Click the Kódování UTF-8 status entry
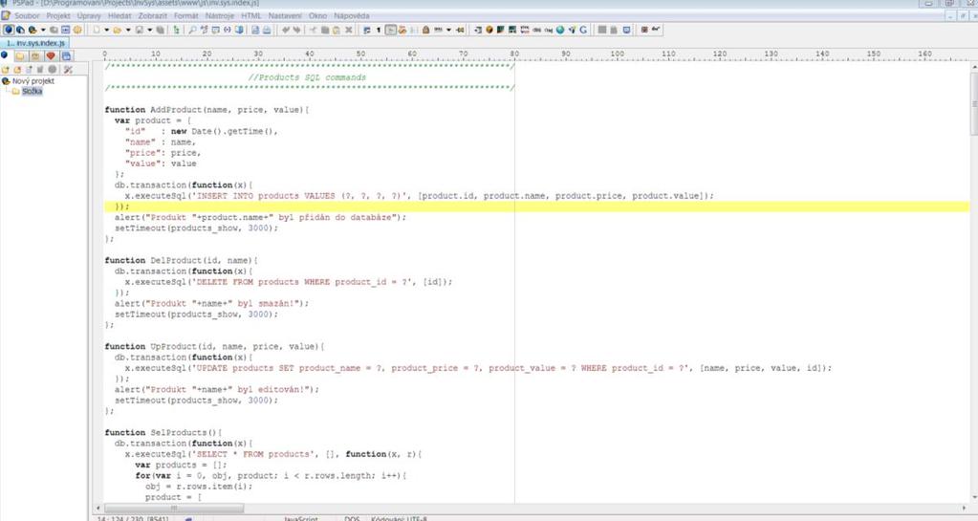Screen dimensions: 978x521 point(399,518)
